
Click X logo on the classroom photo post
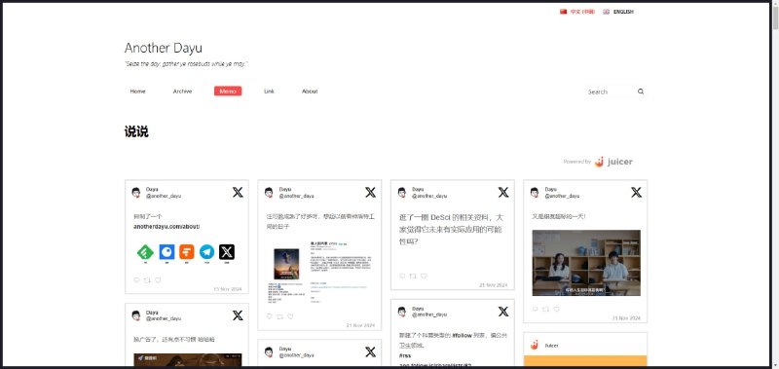[x=637, y=192]
